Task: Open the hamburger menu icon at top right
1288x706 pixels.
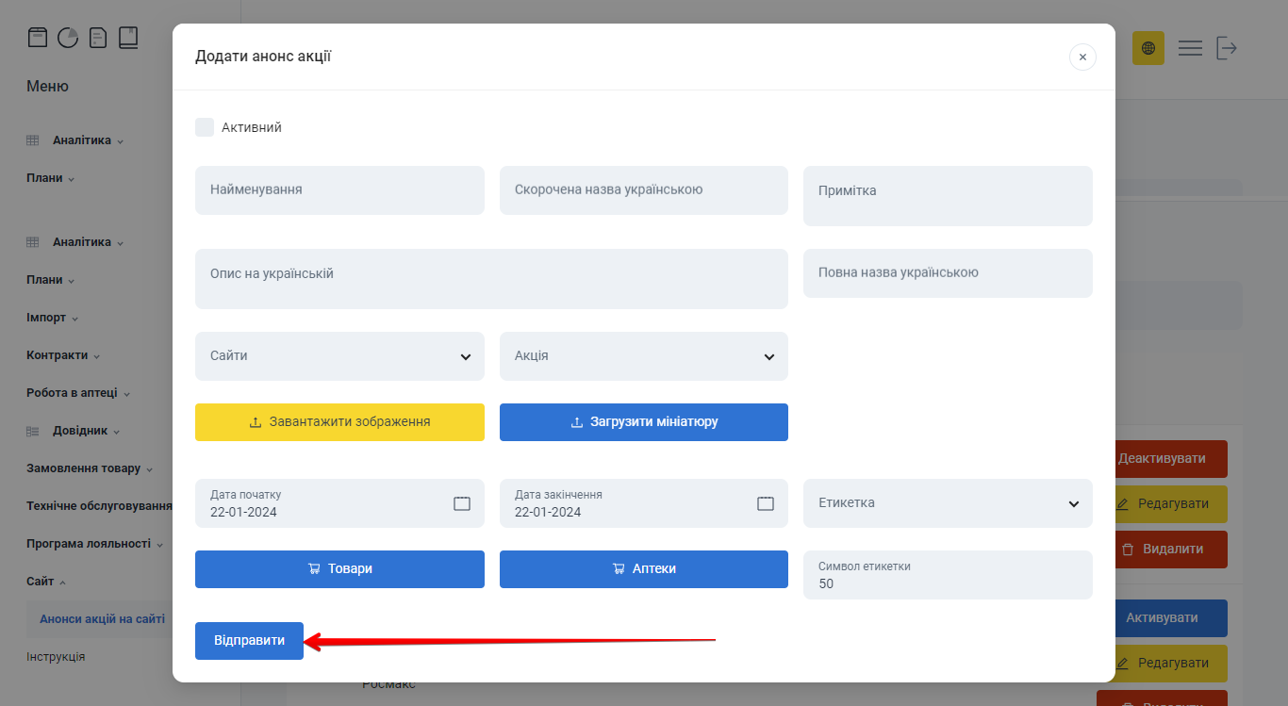Action: [1190, 47]
